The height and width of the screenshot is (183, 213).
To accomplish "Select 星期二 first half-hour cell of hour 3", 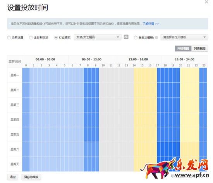I will (x=47, y=90).
